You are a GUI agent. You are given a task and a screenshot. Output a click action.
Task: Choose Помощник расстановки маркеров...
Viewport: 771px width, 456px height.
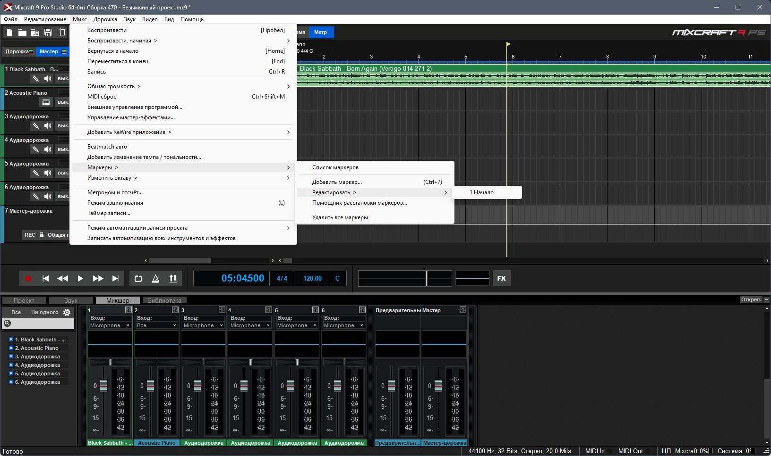pyautogui.click(x=374, y=203)
